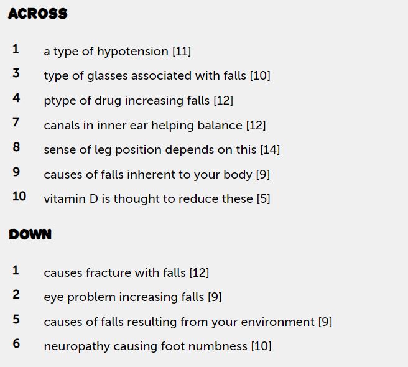
Task: Click number 2 in the Down list
Action: [16, 295]
